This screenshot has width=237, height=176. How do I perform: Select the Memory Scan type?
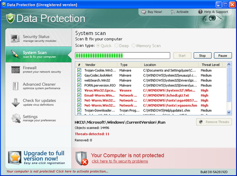pyautogui.click(x=133, y=46)
